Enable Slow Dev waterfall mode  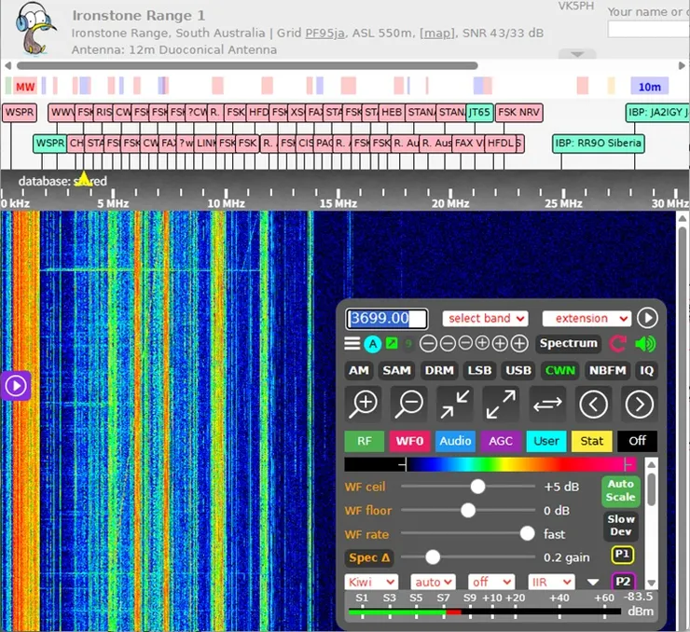[x=621, y=525]
